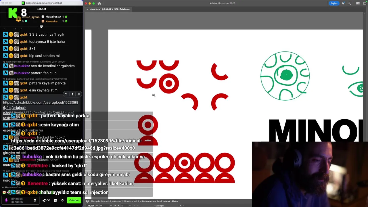Screen dimensions: 368x207
Task: Click the green circular eye logo artwork
Action: click(x=285, y=76)
